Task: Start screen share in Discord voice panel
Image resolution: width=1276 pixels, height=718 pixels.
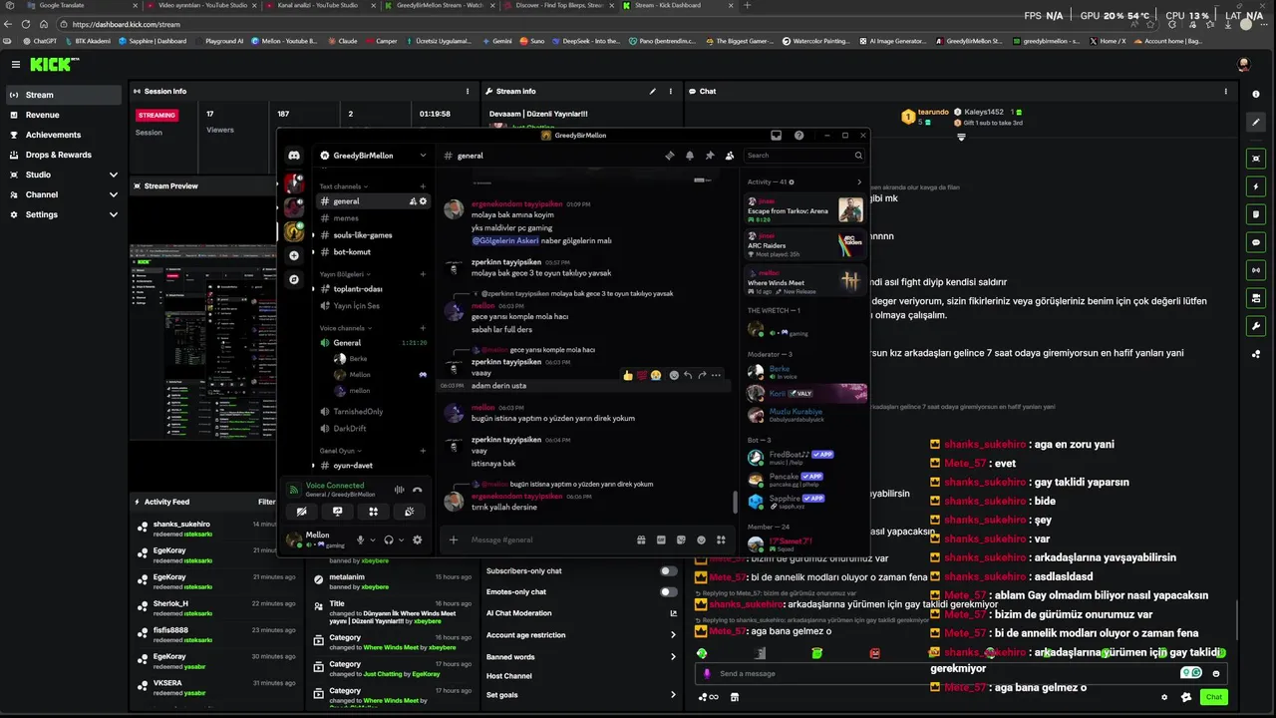Action: (337, 512)
